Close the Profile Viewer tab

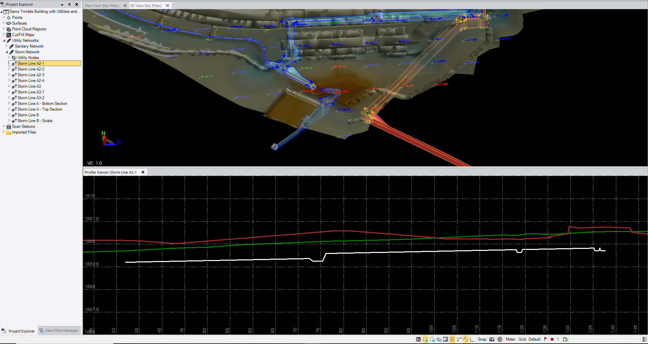pyautogui.click(x=143, y=172)
